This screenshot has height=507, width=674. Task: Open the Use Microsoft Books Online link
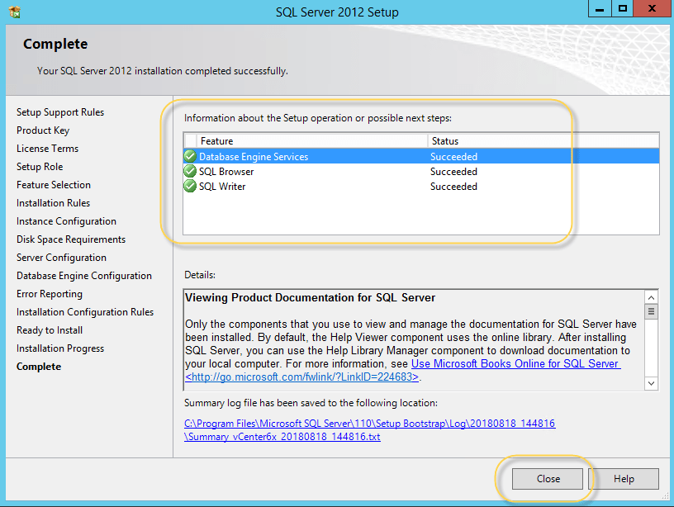pos(515,364)
